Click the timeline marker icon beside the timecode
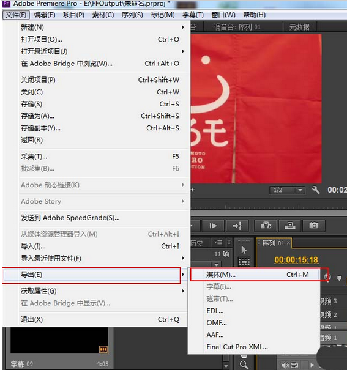This screenshot has height=370, width=347. coord(339,278)
